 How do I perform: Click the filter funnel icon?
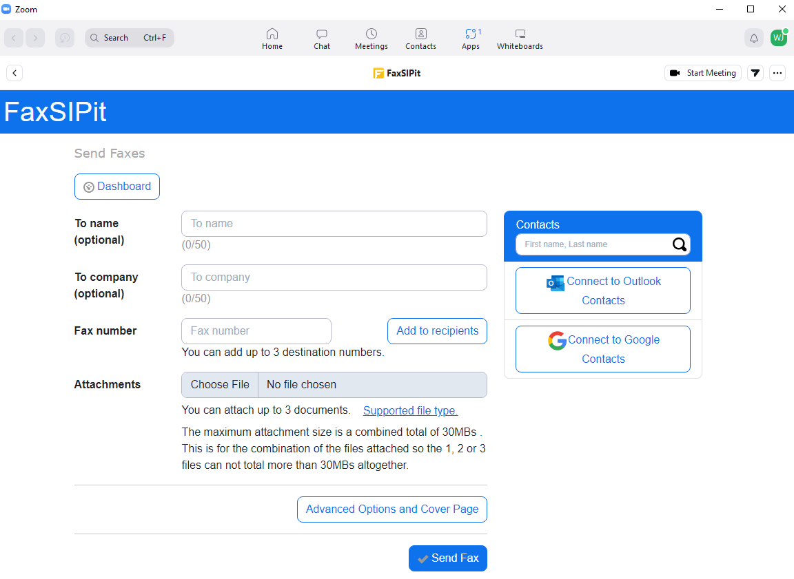point(755,73)
